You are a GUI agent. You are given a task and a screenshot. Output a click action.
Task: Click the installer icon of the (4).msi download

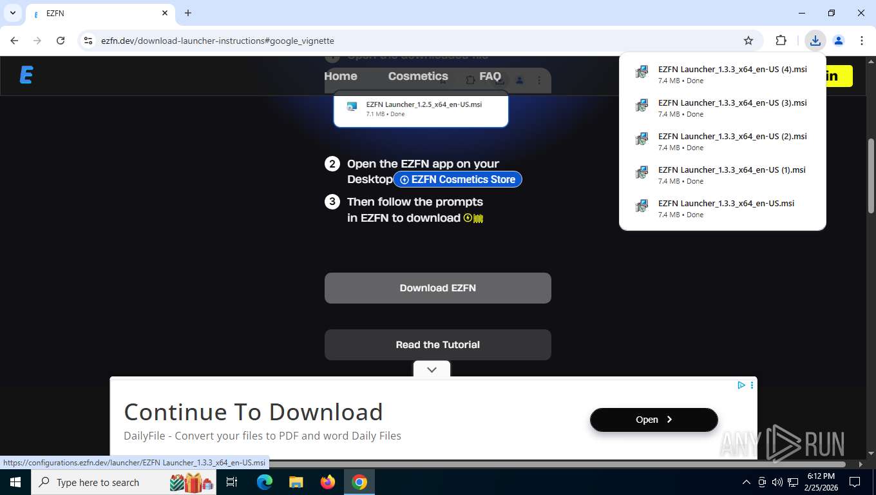click(642, 72)
